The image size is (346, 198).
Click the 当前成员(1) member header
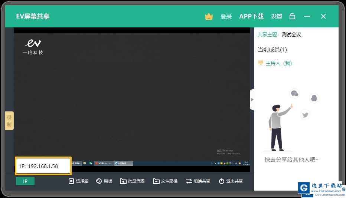click(x=272, y=50)
